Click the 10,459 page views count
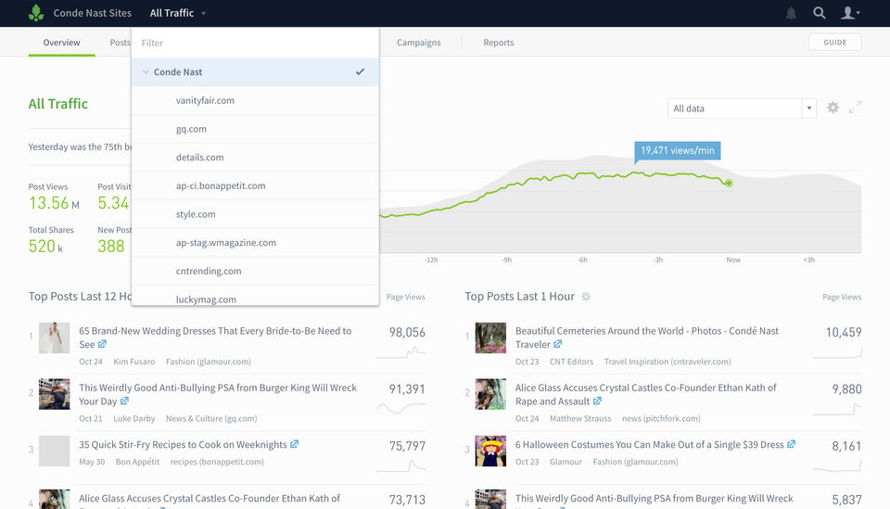This screenshot has height=509, width=890. tap(844, 332)
